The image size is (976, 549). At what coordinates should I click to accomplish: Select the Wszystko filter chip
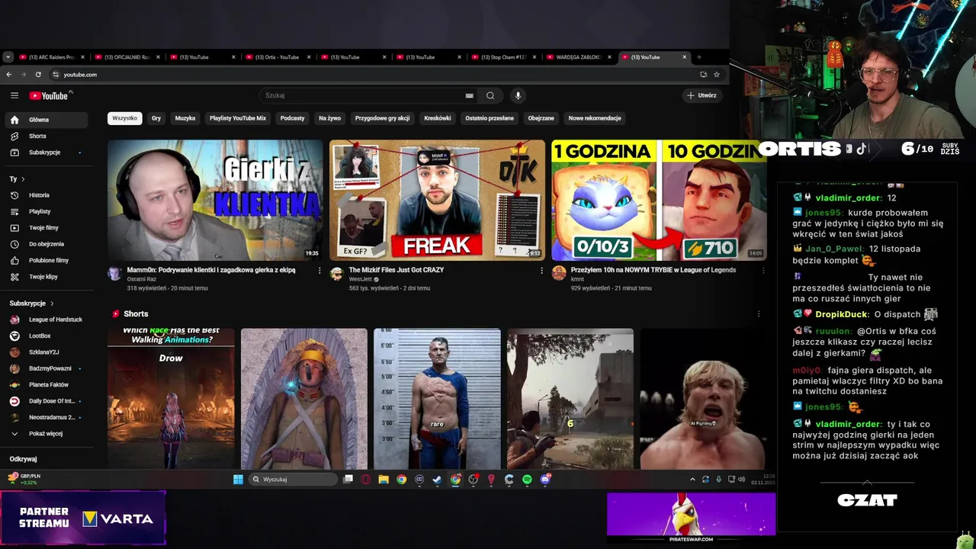click(x=125, y=118)
